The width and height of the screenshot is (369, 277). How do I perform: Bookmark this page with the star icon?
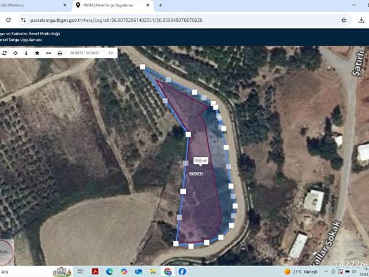[344, 20]
